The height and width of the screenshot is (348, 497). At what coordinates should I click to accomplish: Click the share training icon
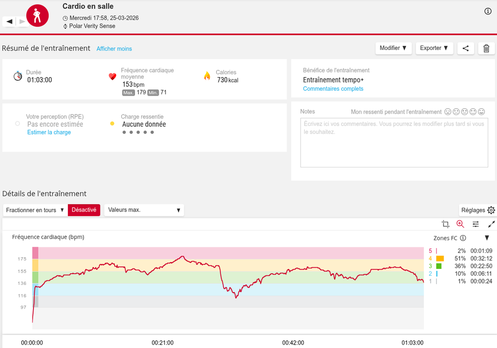coord(465,48)
